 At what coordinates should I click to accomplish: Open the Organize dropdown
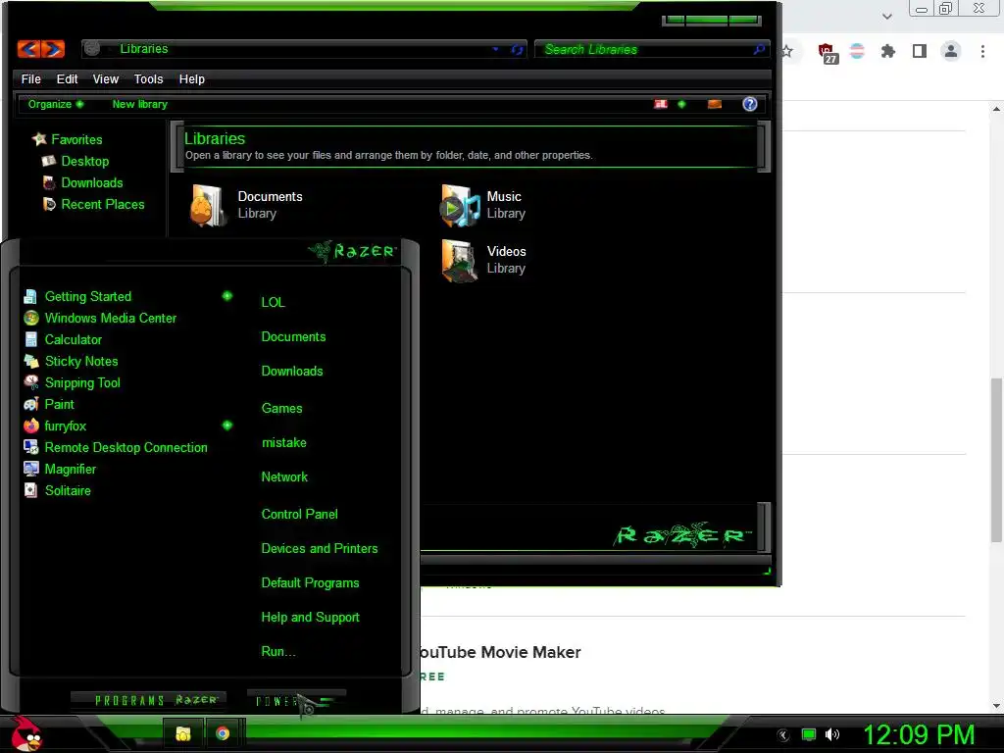pos(56,104)
